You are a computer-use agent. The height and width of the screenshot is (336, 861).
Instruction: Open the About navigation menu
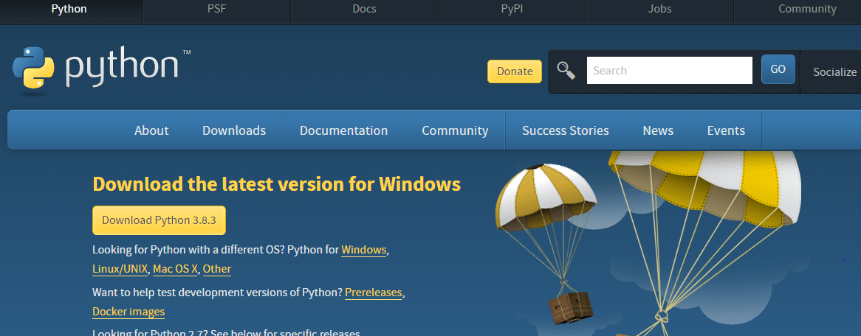click(151, 130)
